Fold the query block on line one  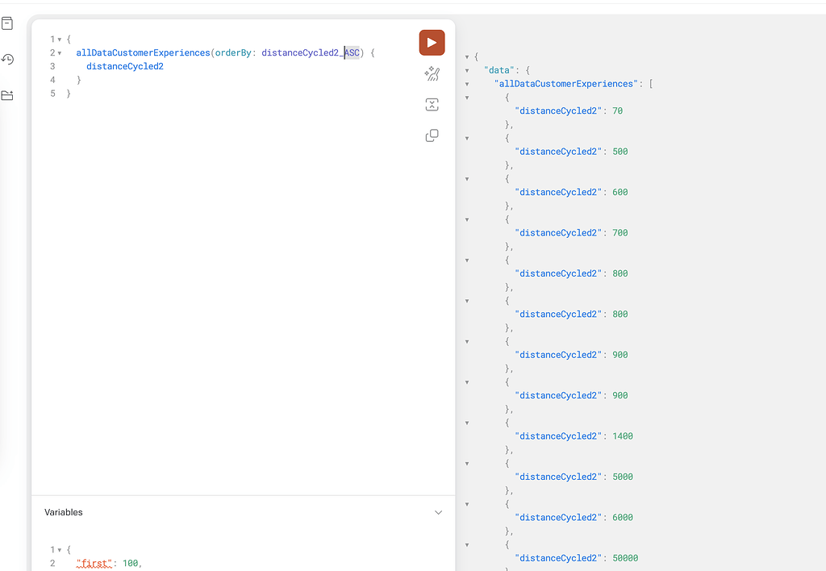(58, 38)
